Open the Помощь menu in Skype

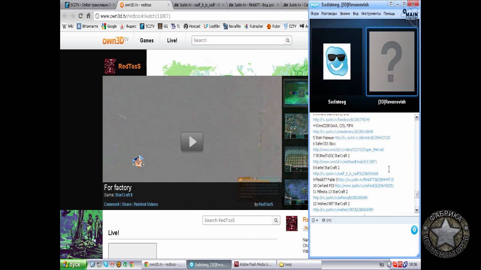[389, 13]
